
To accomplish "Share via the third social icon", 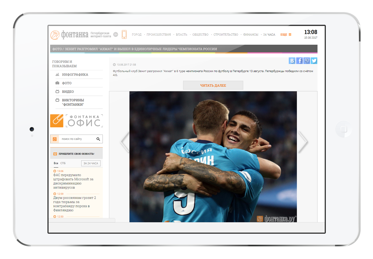I will tap(307, 61).
